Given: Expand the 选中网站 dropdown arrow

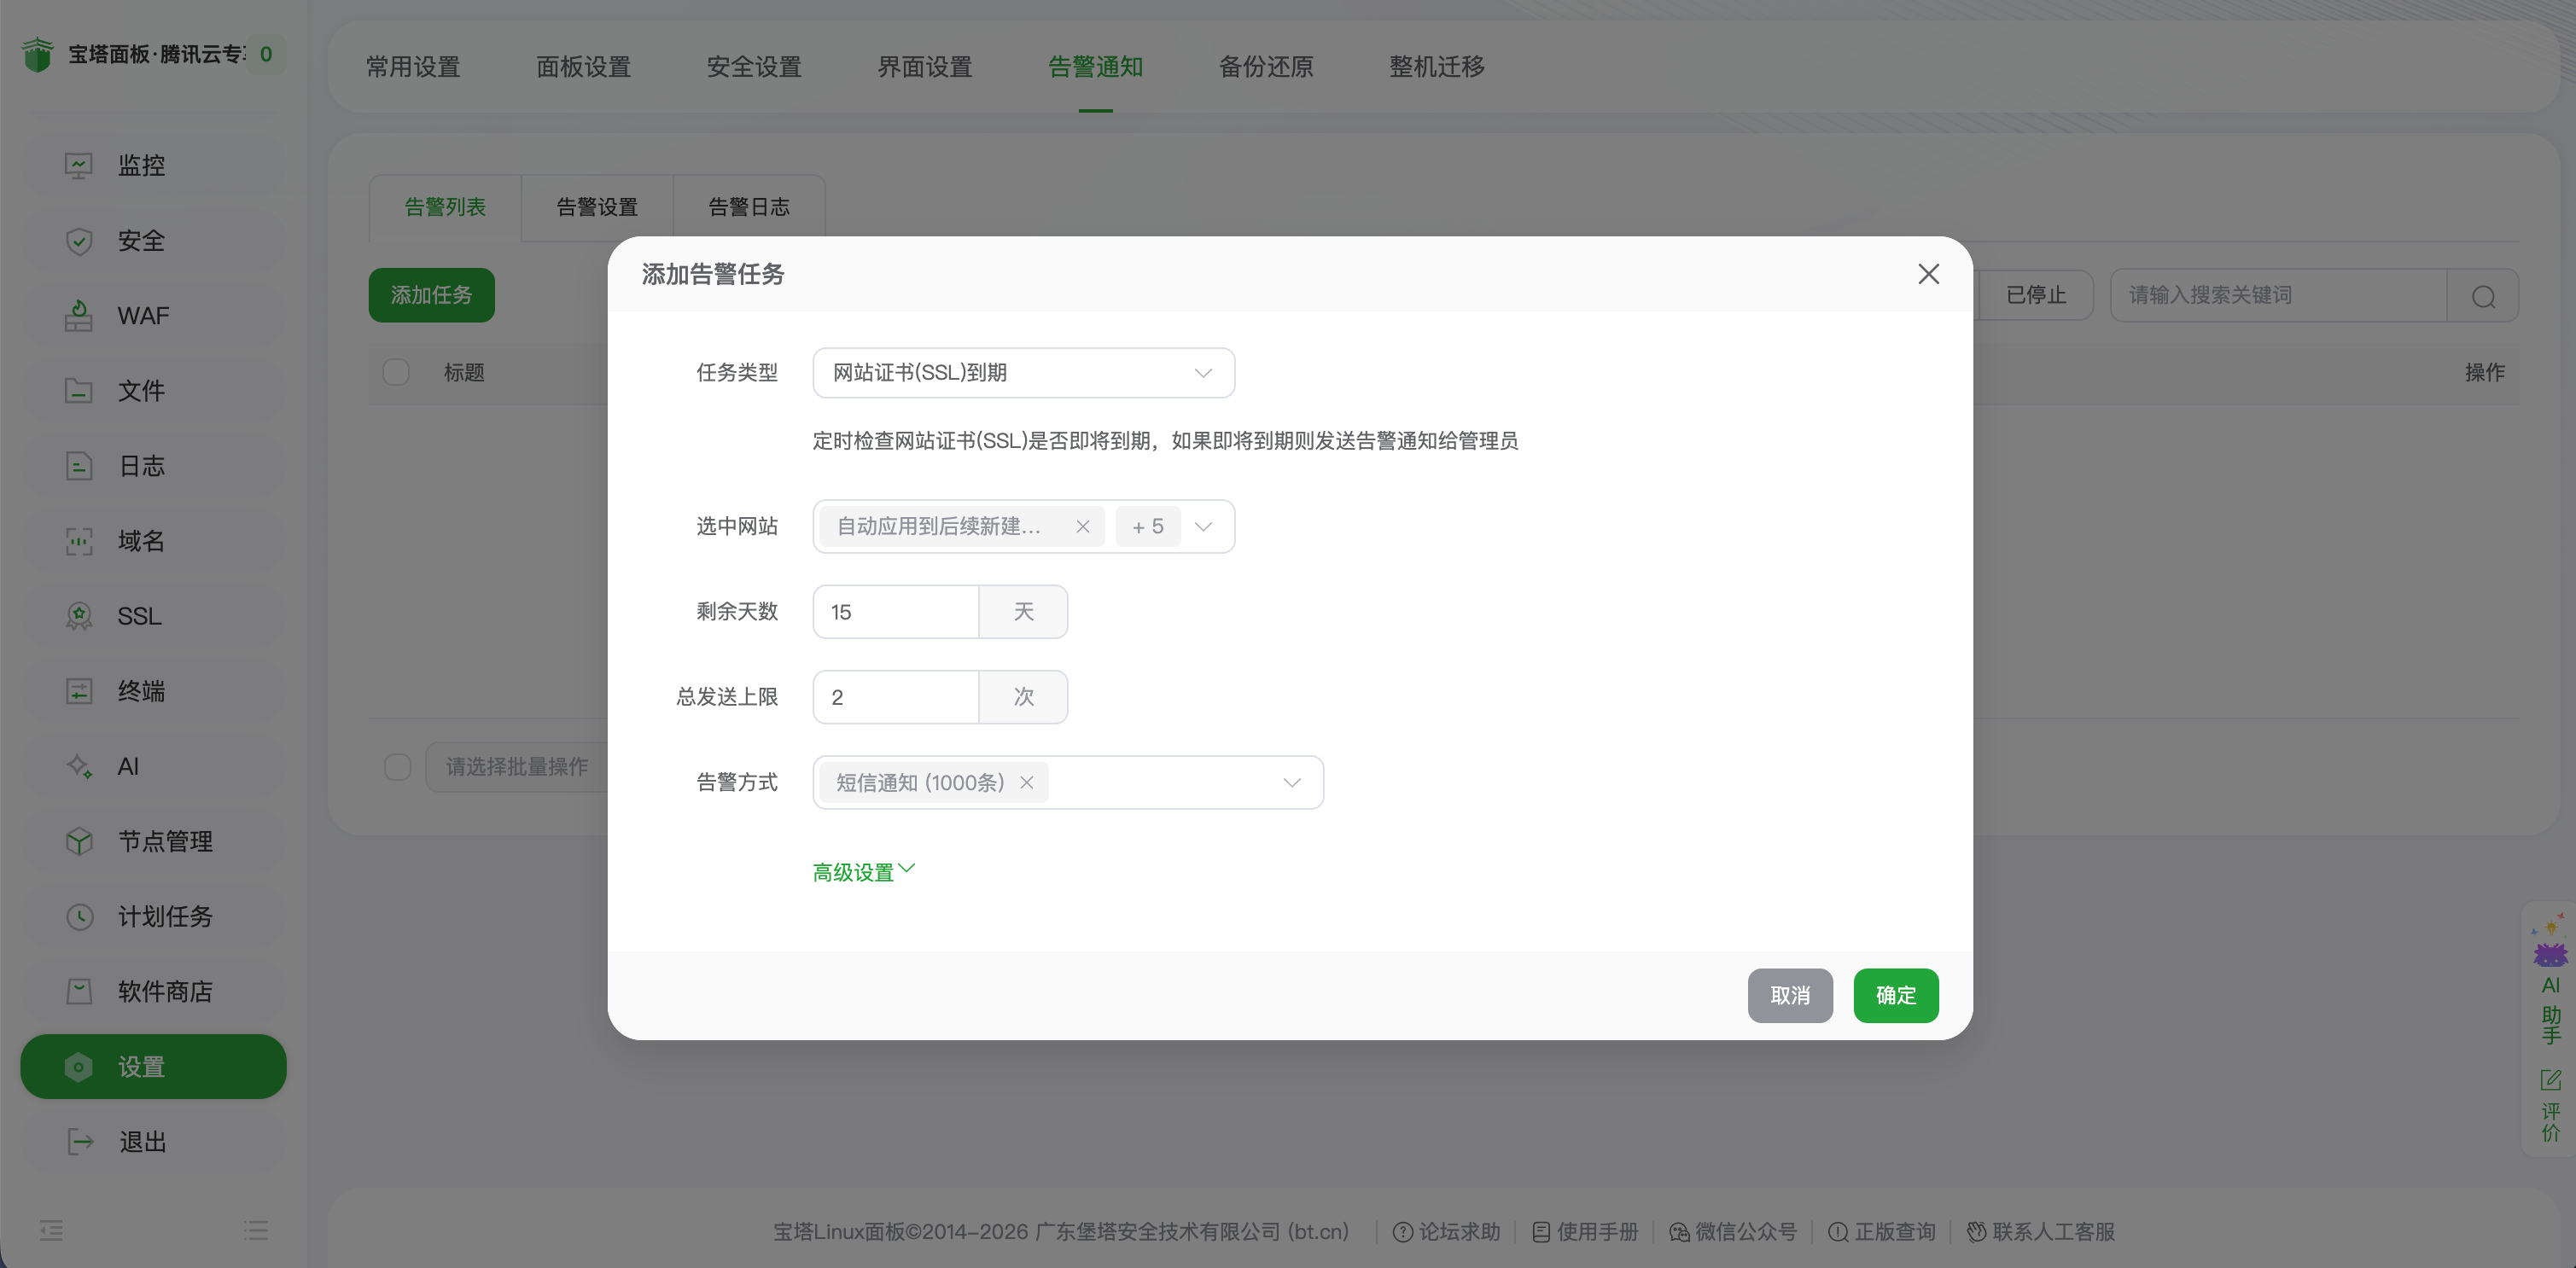Looking at the screenshot, I should coord(1203,527).
